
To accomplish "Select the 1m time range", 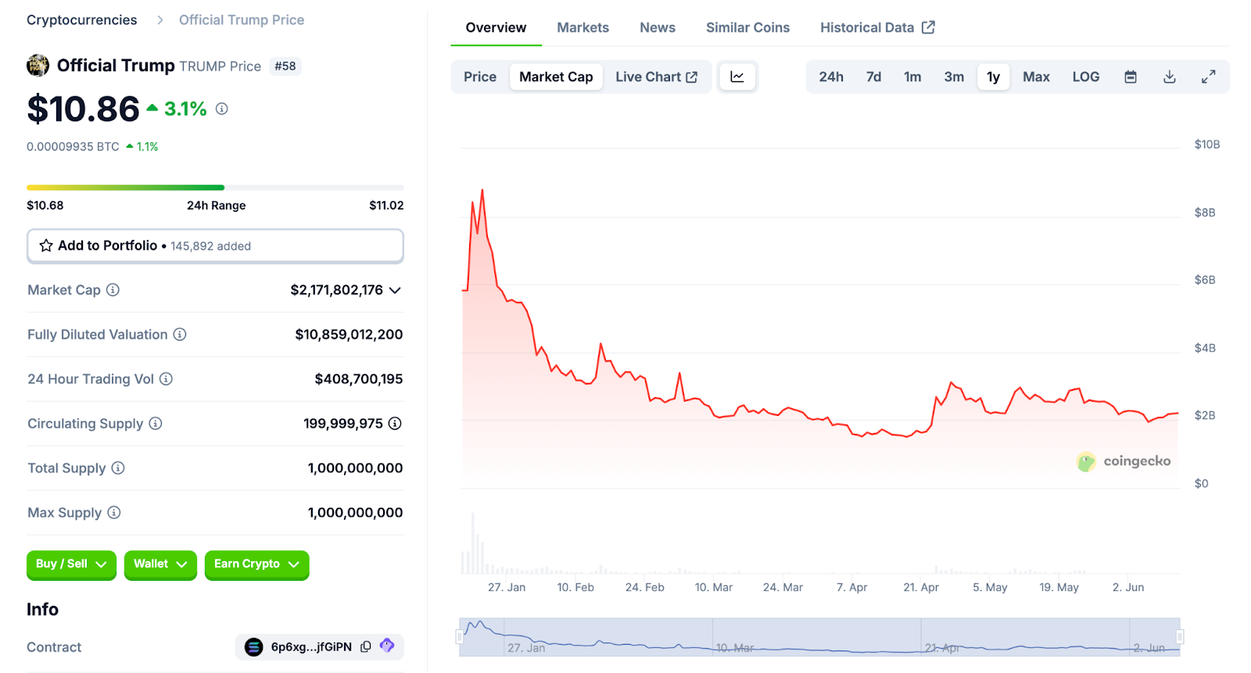I will tap(912, 77).
